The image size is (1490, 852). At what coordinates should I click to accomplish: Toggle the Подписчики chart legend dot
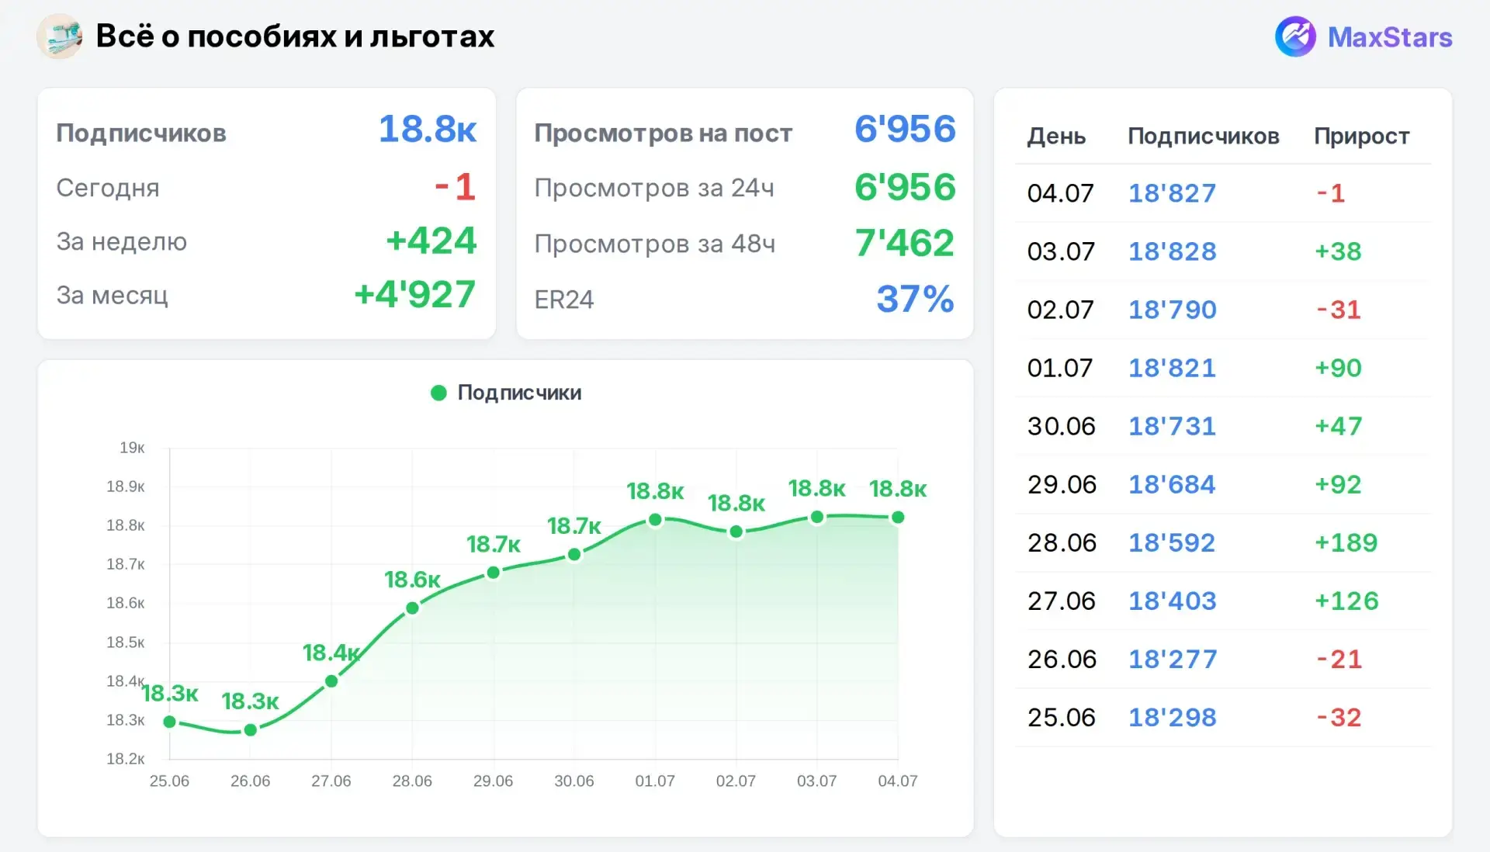(438, 393)
